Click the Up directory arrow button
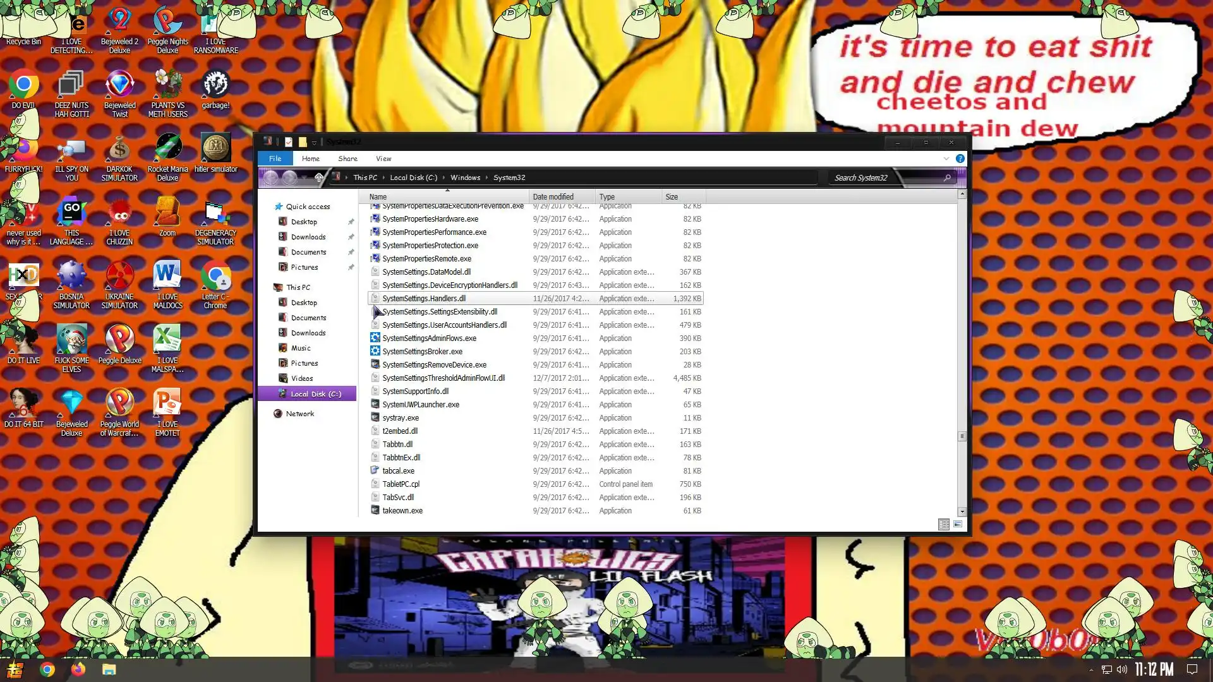Screen dimensions: 1213x682 [x=319, y=177]
